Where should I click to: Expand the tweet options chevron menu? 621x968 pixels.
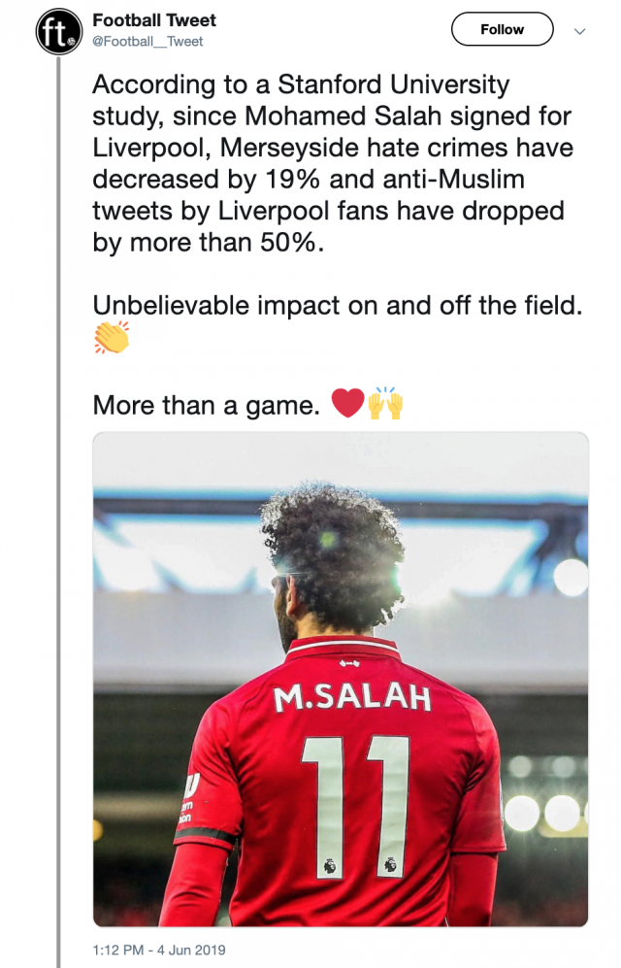click(x=579, y=31)
